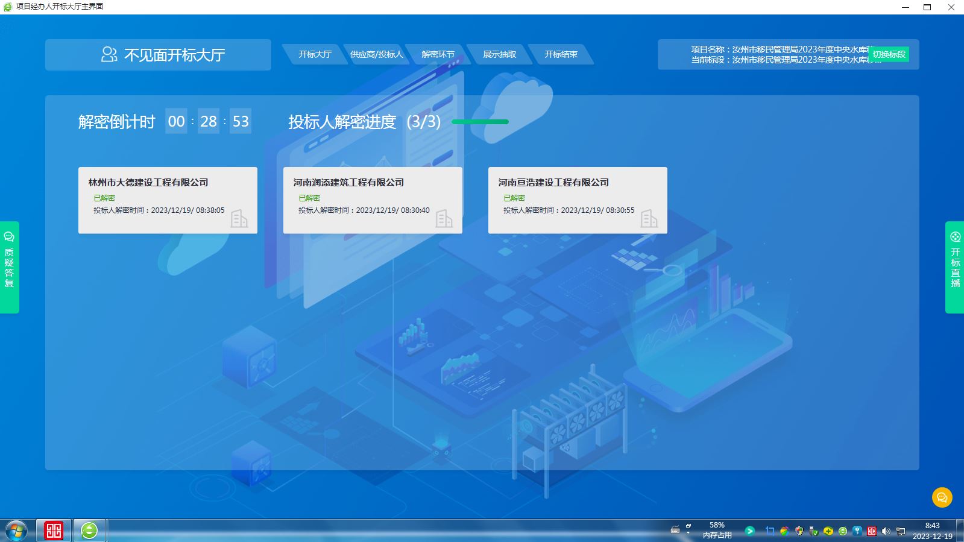
Task: Click the red taskbar app icon
Action: tap(54, 531)
